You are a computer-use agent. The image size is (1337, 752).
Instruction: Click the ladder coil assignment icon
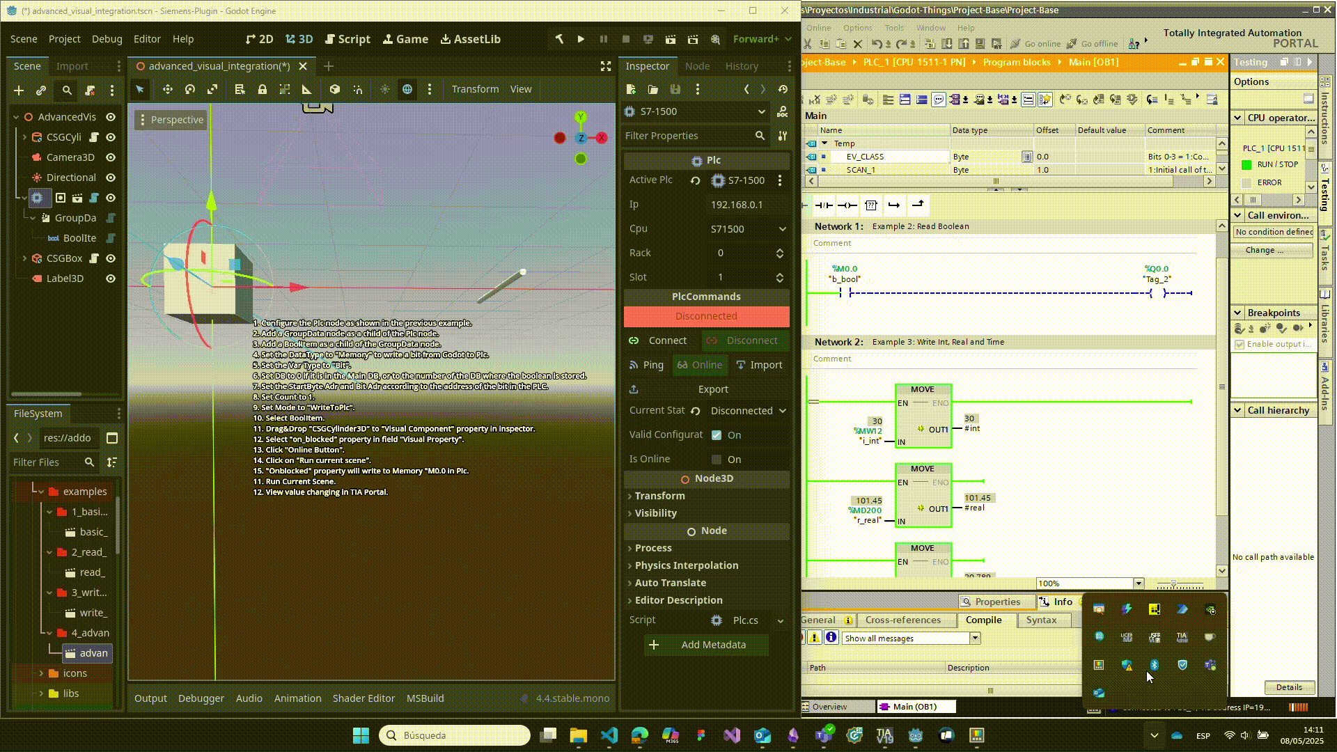847,205
